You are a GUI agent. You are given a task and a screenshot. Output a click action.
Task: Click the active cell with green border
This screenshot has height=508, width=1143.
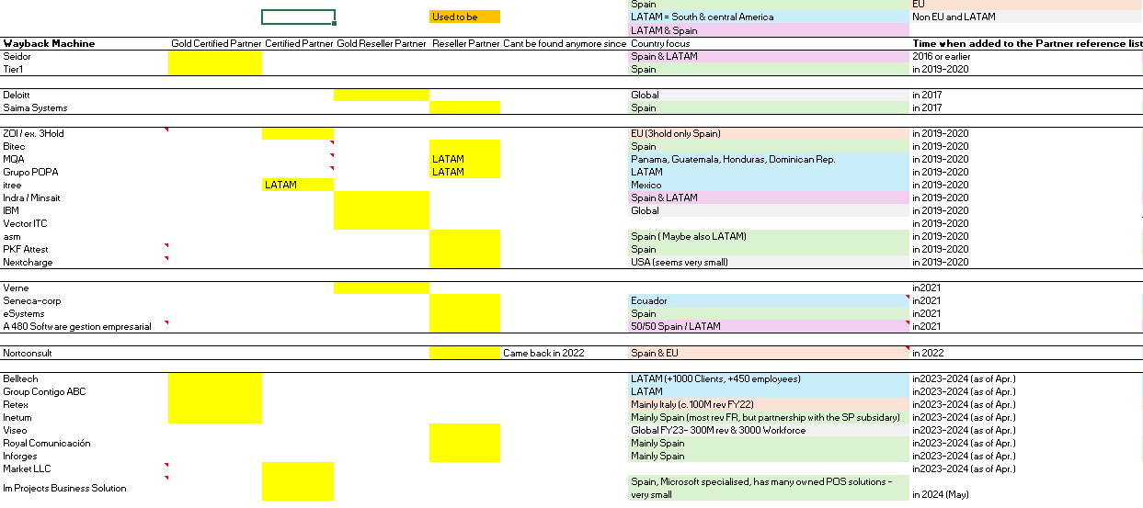pos(298,17)
